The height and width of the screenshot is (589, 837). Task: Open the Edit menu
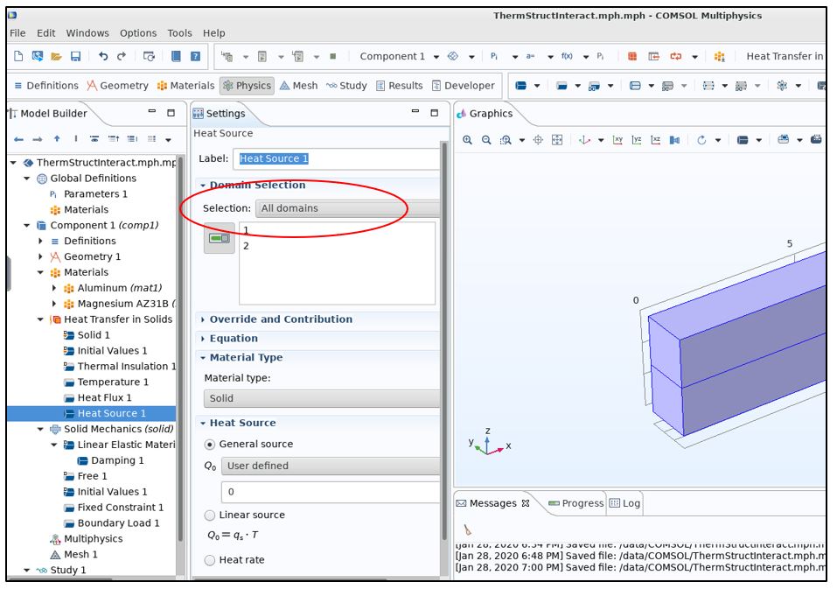tap(45, 33)
